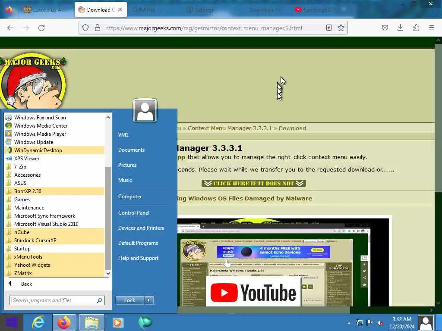Open Internet Explorer from taskbar

38,322
